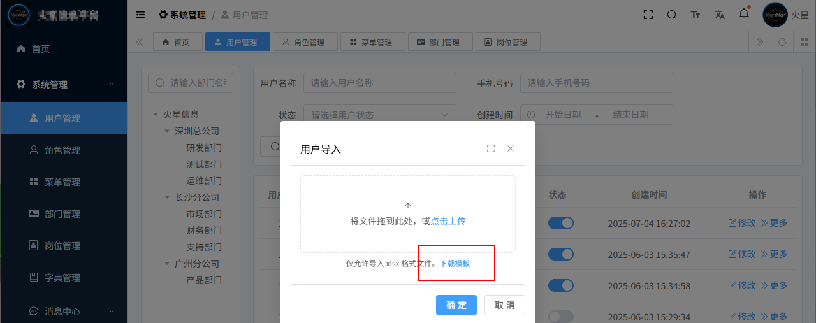816x323 pixels.
Task: Enter fullscreen mode via header icon
Action: click(x=648, y=15)
